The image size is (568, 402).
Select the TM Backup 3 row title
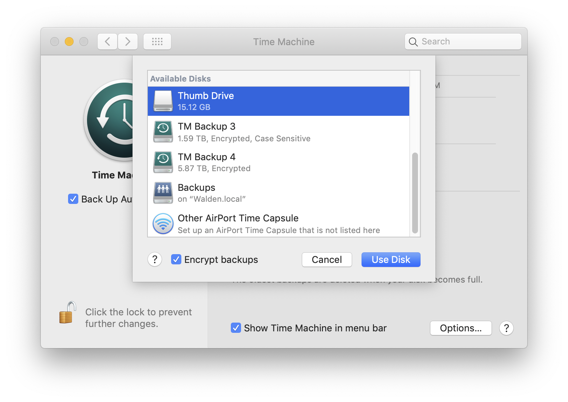206,126
